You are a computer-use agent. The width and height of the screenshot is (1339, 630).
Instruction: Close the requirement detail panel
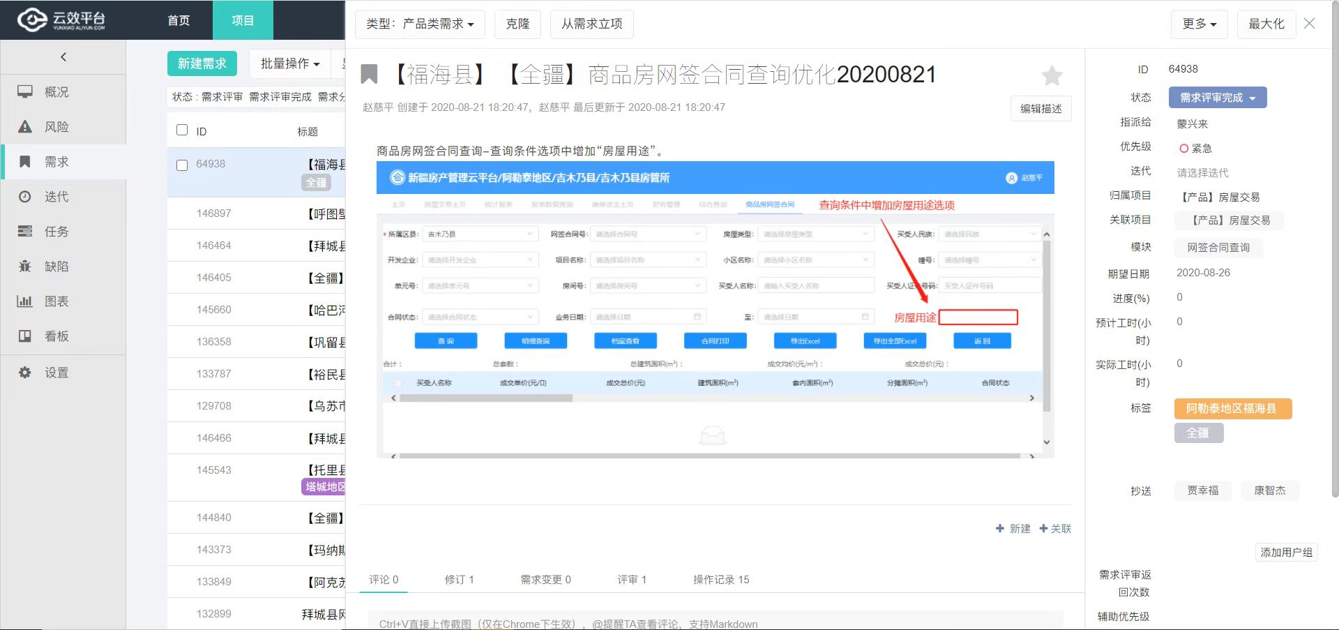click(1310, 24)
